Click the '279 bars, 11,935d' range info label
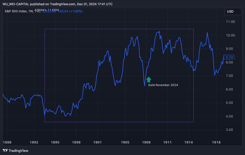The height and width of the screenshot is (155, 245). pyautogui.click(x=47, y=10)
